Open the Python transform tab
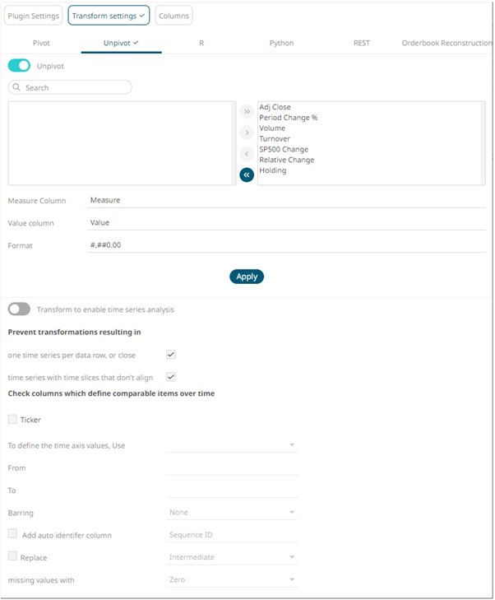The height and width of the screenshot is (600, 495). (281, 43)
